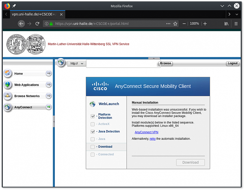Viewport: 245px width, 191px height.
Task: Toggle the Download step checkbox
Action: tap(93, 147)
